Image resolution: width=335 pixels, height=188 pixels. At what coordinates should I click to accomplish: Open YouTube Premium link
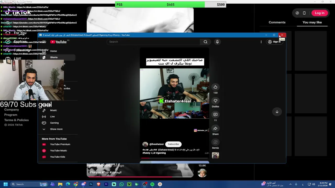(58, 144)
